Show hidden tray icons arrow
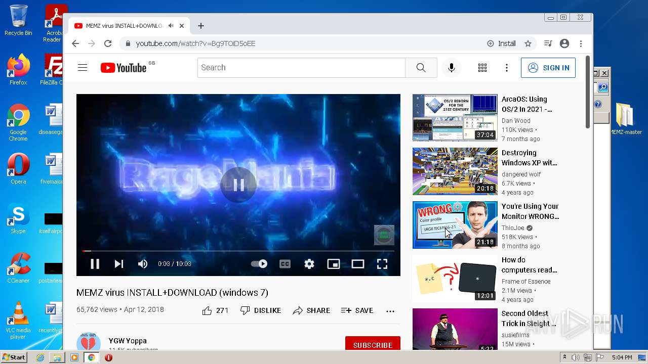The height and width of the screenshot is (364, 648). click(x=565, y=357)
